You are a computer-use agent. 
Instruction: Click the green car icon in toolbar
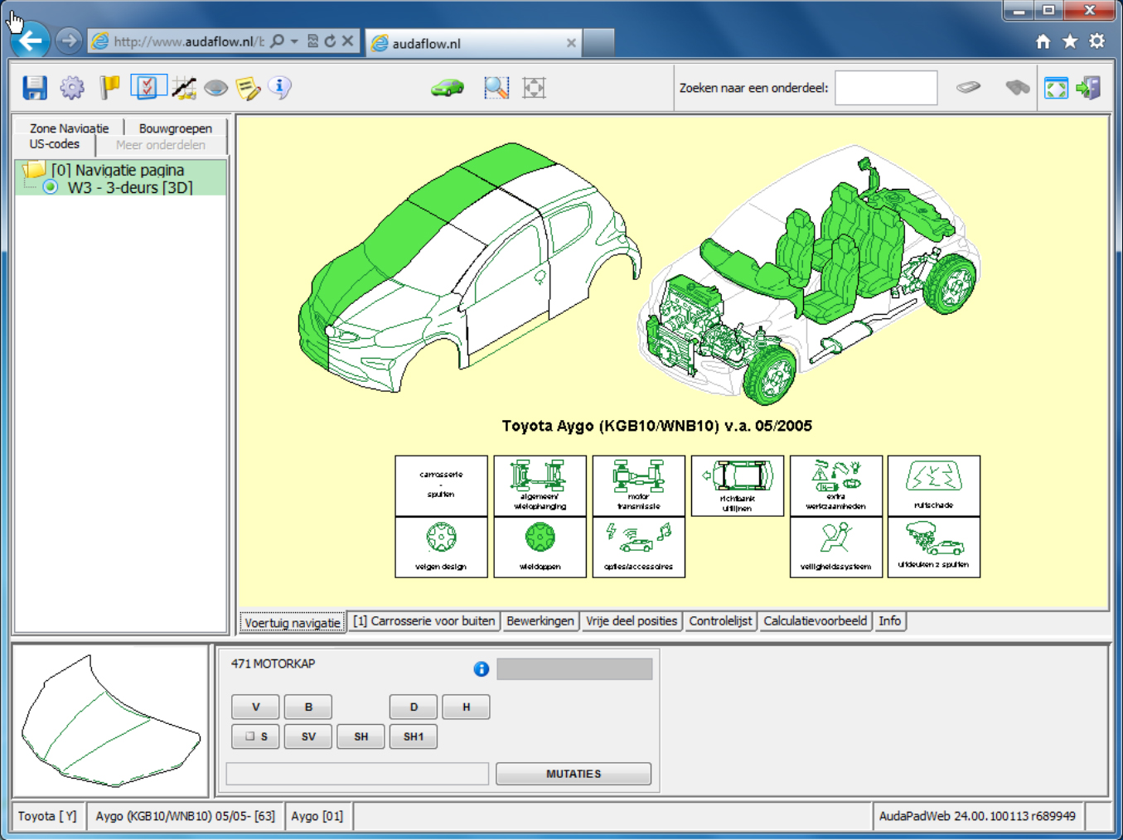448,88
